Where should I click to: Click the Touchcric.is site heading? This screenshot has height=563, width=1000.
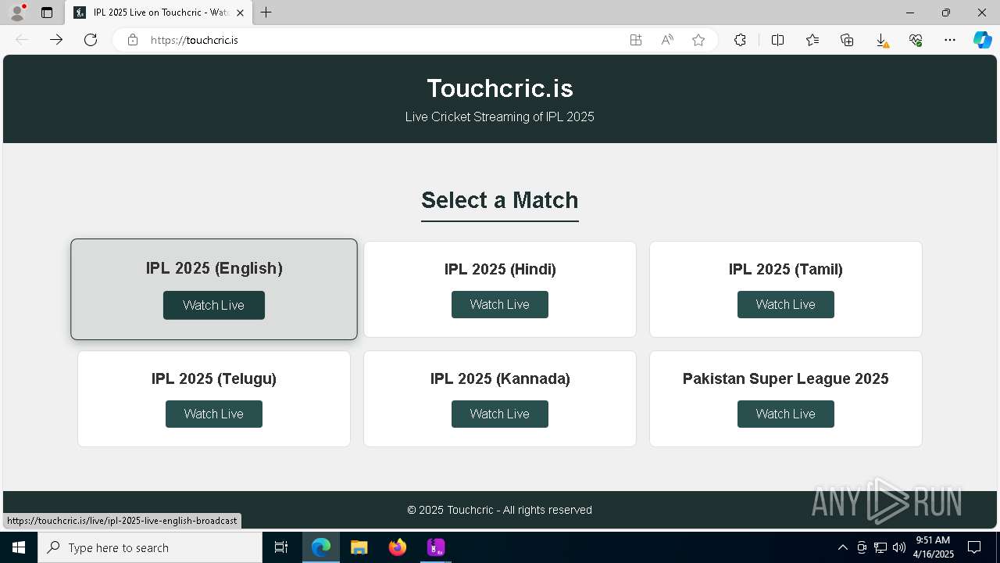500,88
